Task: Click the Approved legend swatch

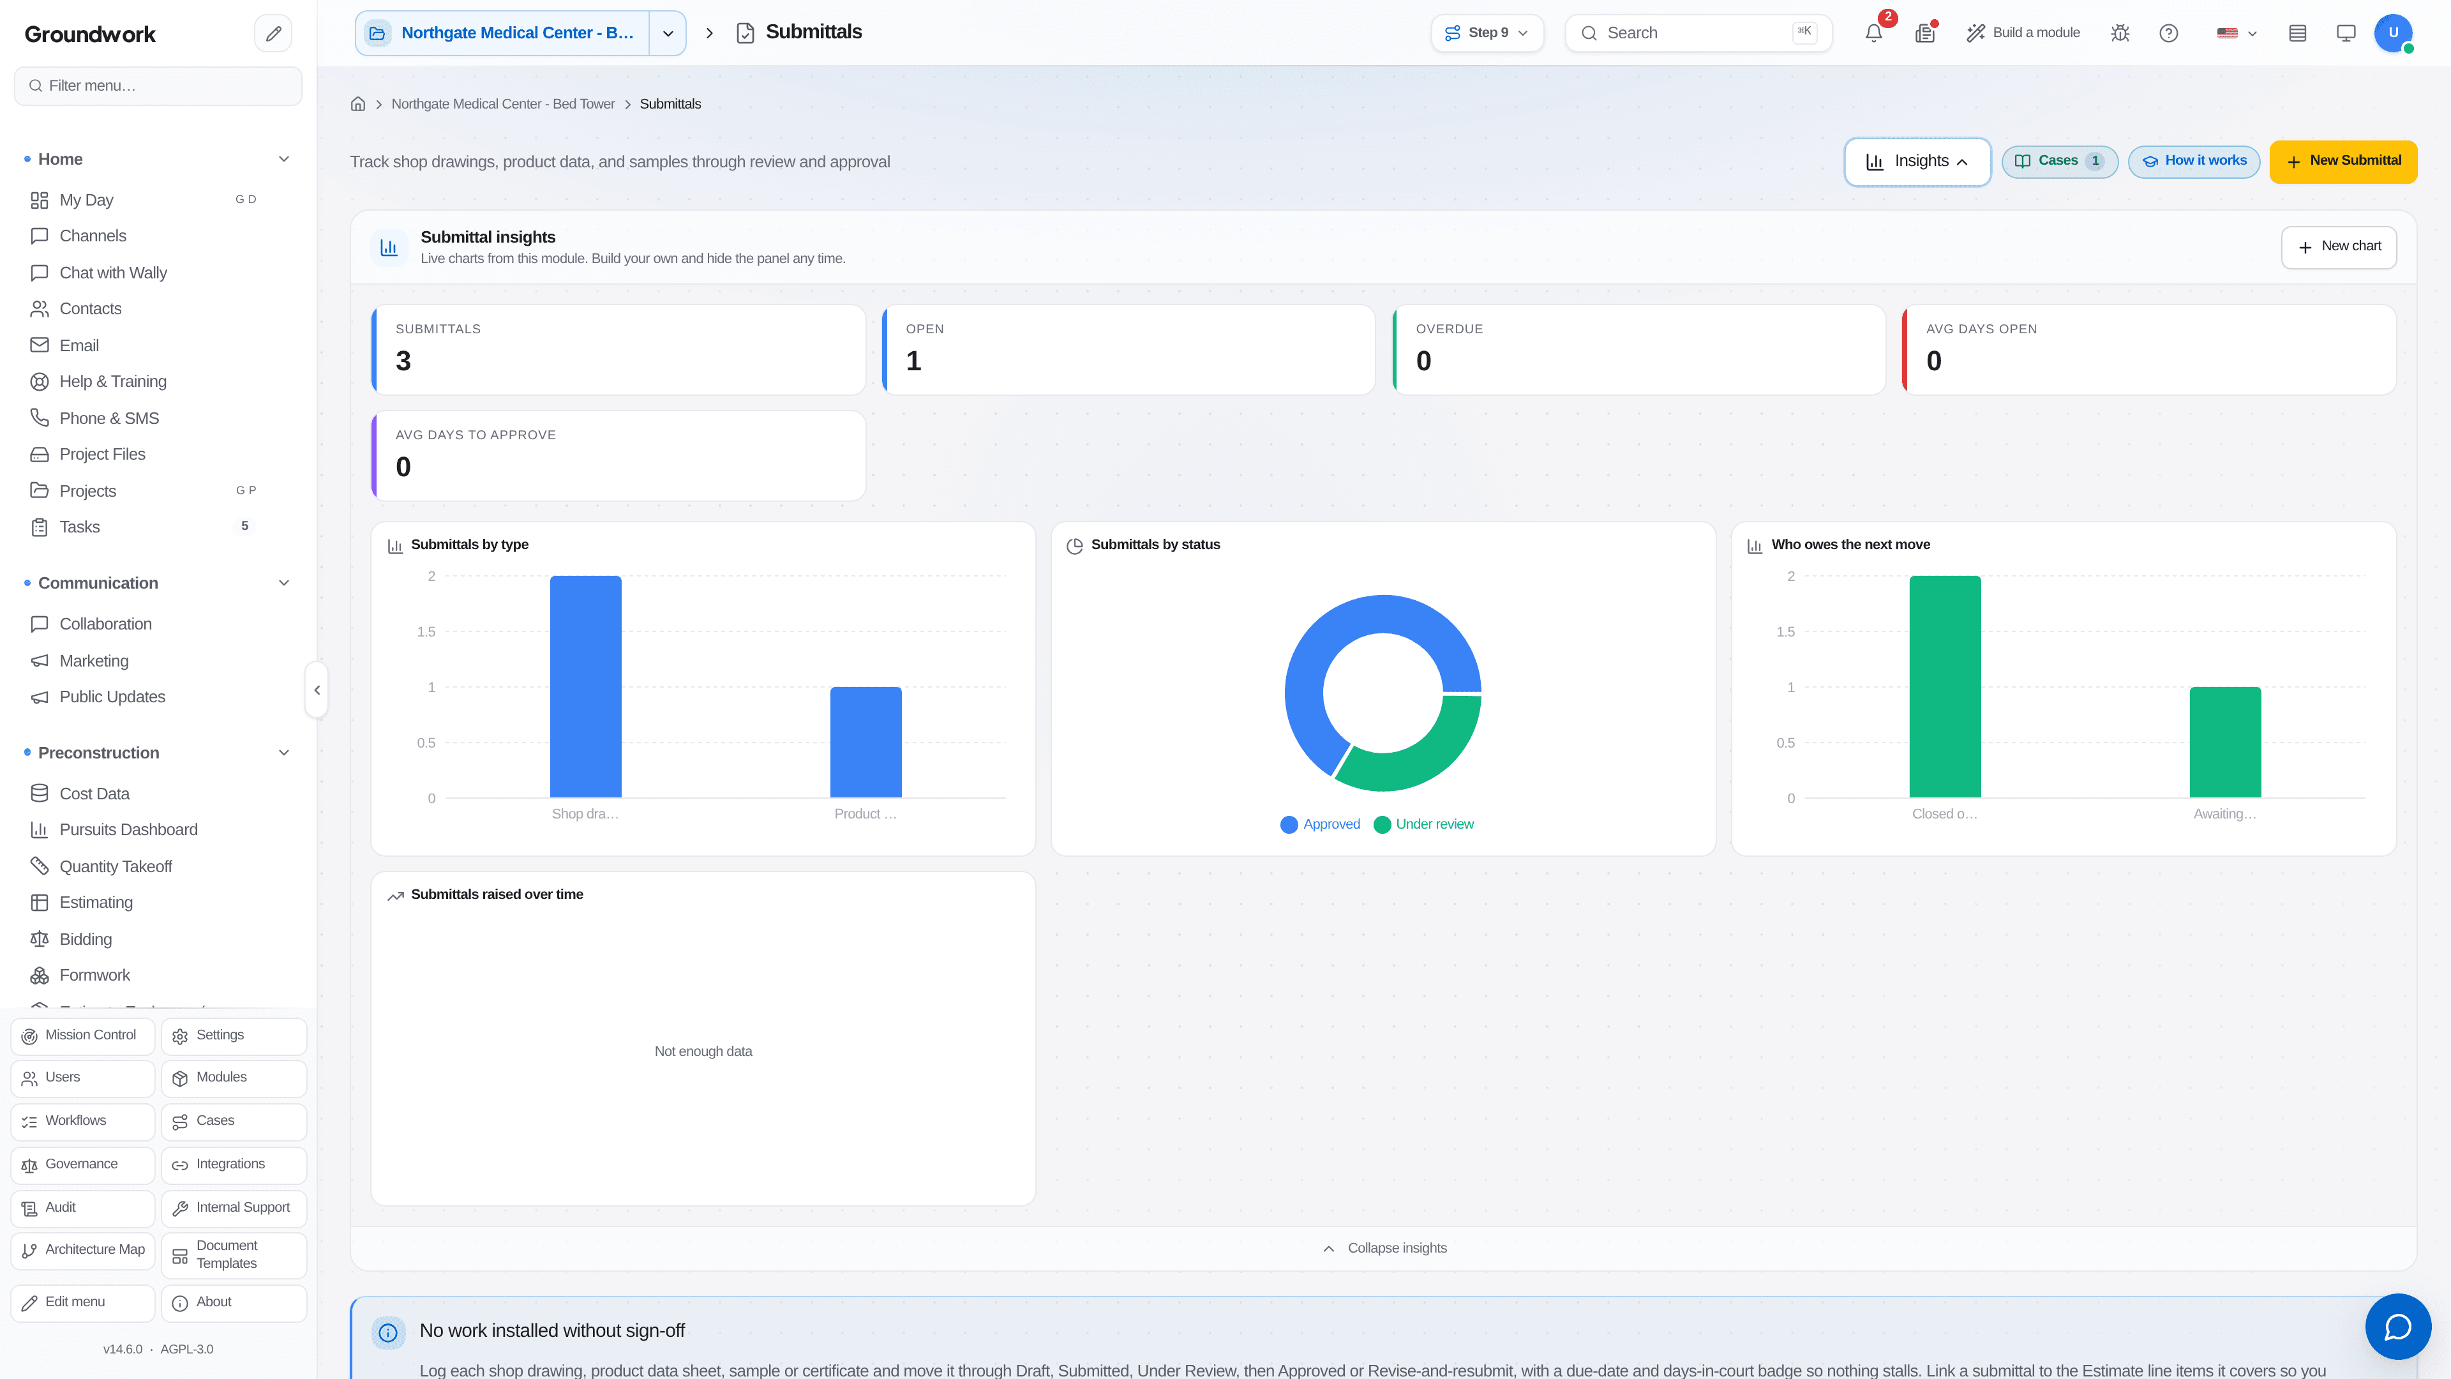Action: 1289,825
